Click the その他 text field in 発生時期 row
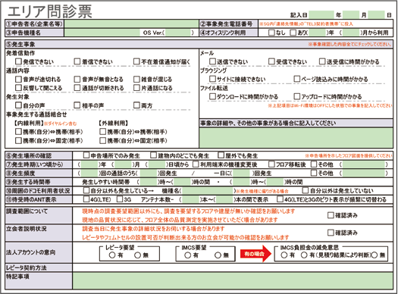 point(363,164)
